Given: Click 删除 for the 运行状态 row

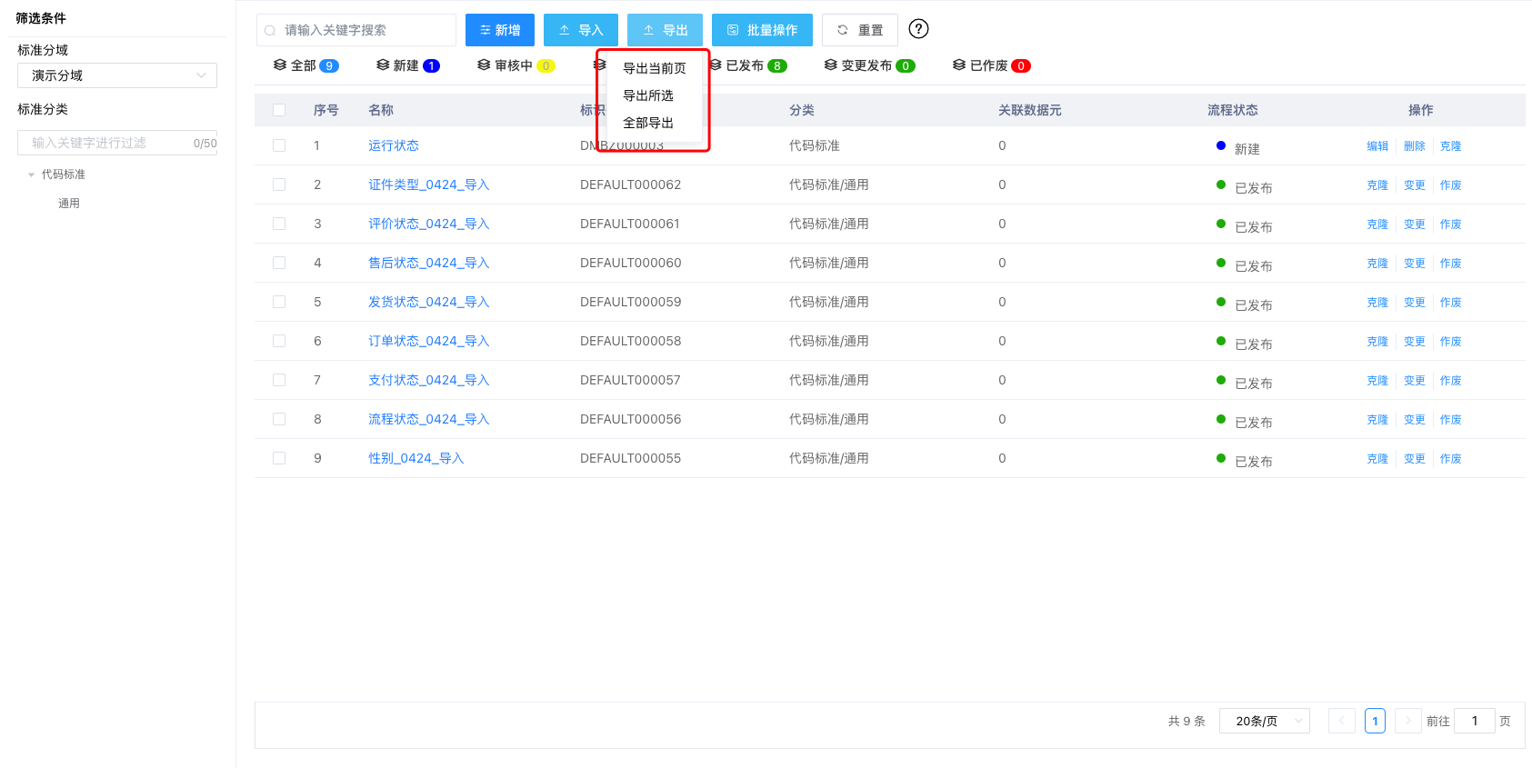Looking at the screenshot, I should click(1414, 146).
